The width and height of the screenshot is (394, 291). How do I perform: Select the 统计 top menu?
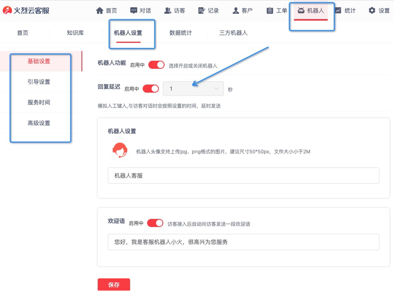tap(345, 10)
